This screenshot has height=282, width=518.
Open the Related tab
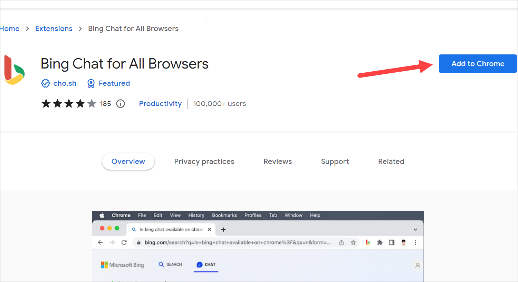(391, 161)
